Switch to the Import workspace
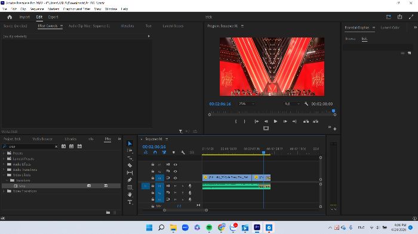Viewport: 418px width, 234px height. pyautogui.click(x=24, y=17)
